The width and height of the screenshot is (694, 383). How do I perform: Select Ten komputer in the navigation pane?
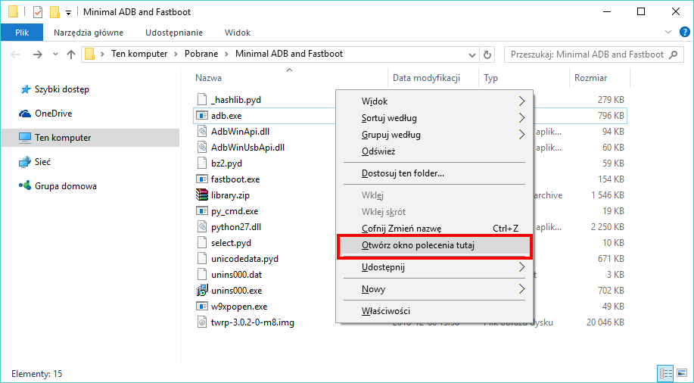[x=90, y=138]
